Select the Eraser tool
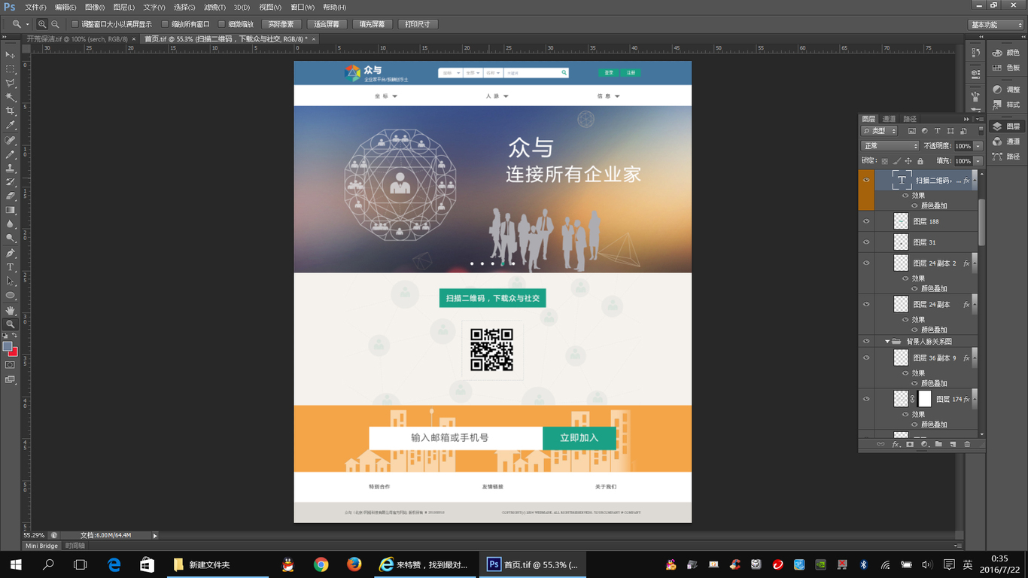1028x578 pixels. click(11, 196)
